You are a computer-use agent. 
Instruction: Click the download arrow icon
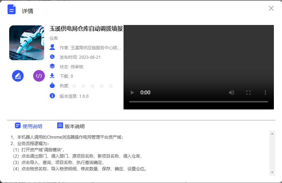click(x=52, y=76)
